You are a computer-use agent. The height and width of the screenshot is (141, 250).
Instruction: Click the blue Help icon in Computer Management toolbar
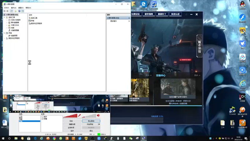19,11
